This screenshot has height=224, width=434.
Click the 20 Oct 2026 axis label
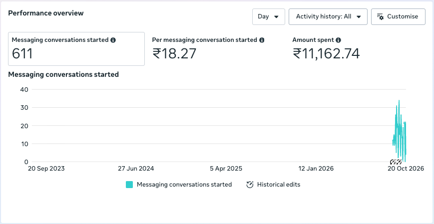[x=406, y=169]
